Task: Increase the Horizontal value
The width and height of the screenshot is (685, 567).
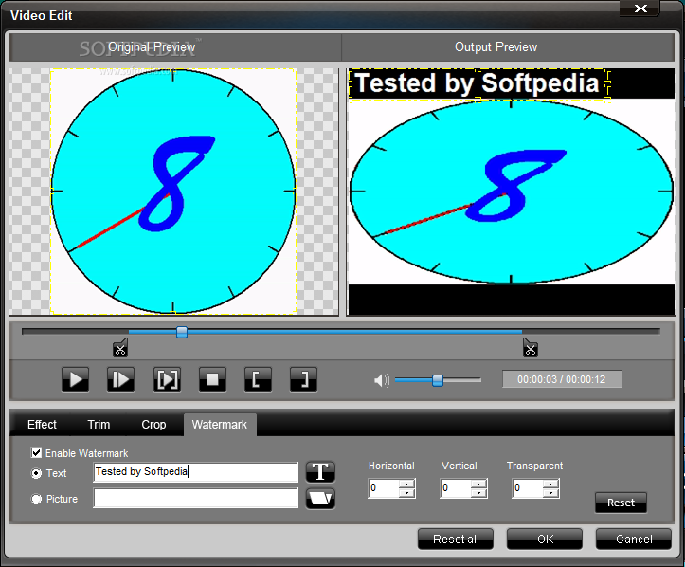Action: coord(406,484)
